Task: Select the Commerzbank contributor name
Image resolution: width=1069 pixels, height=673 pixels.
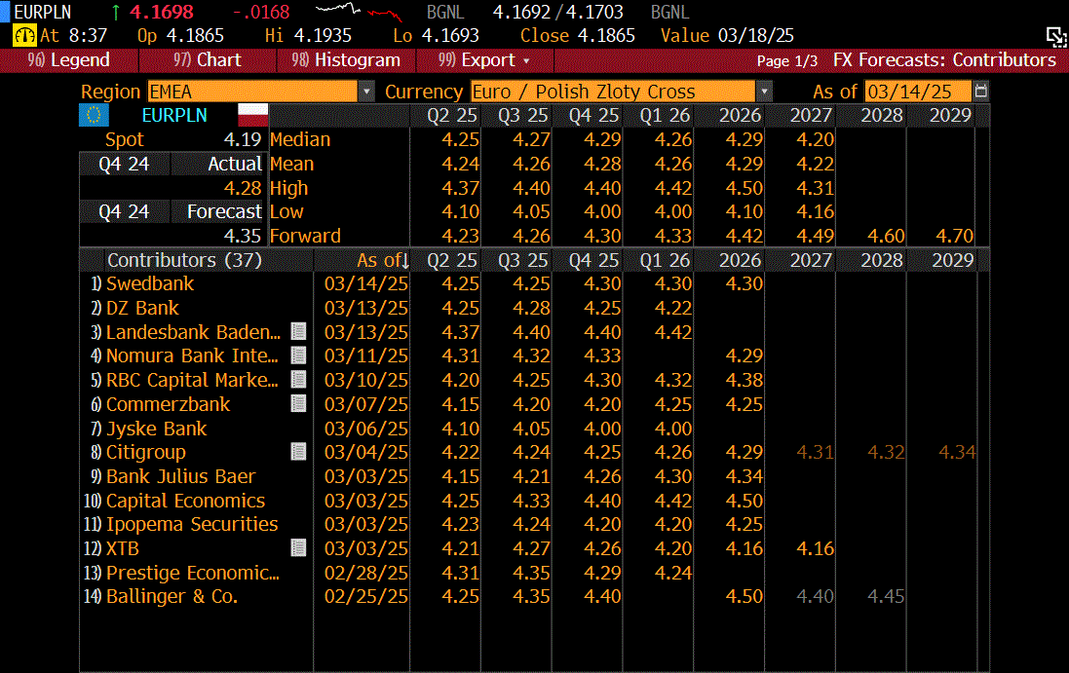Action: coord(169,404)
